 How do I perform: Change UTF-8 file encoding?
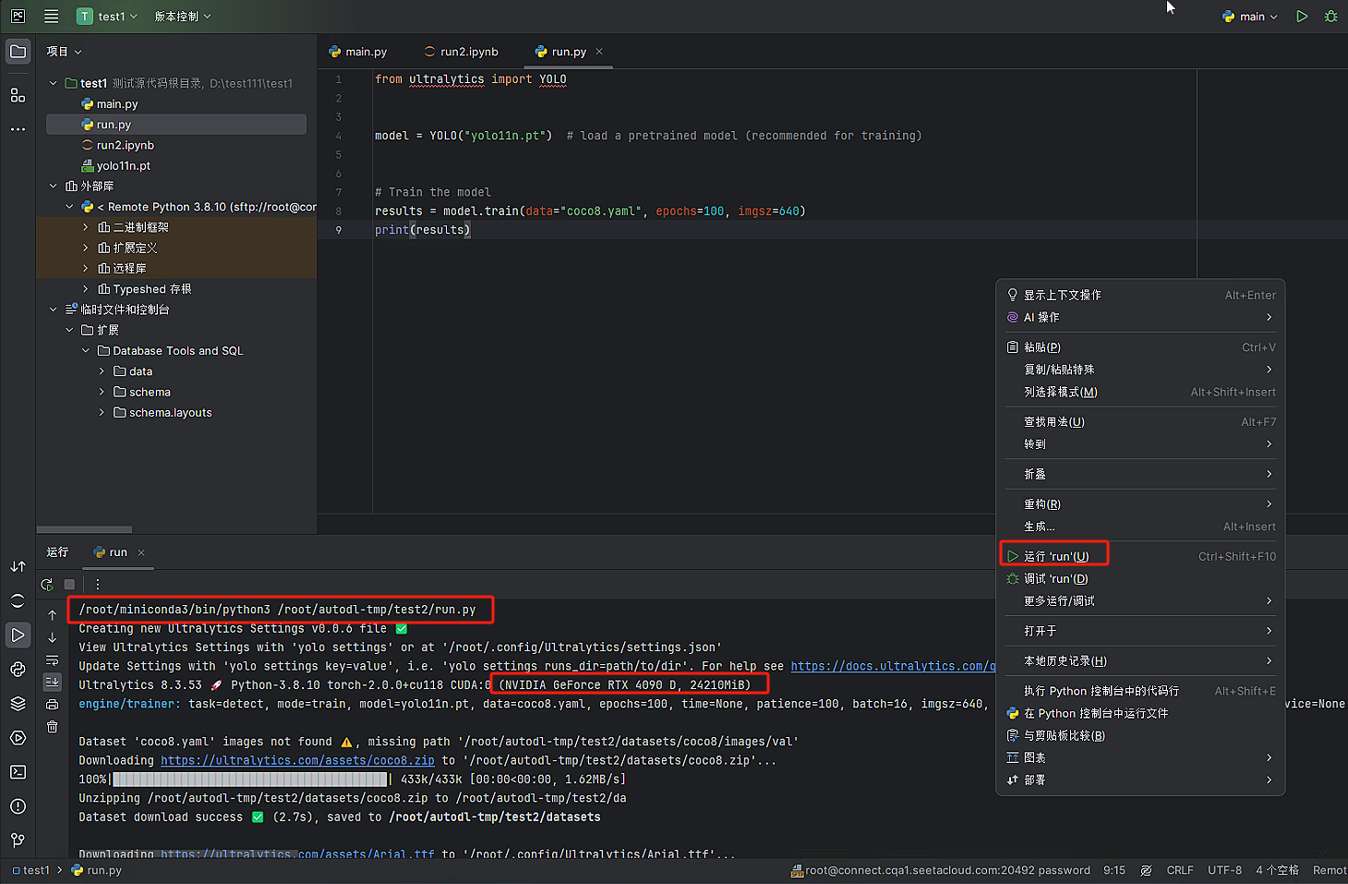[1224, 870]
